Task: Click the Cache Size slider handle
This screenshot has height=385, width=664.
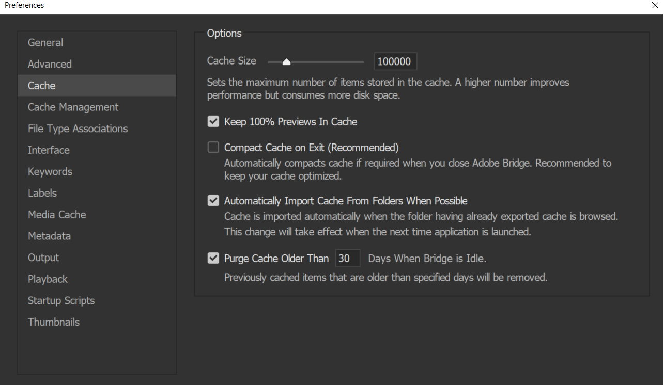Action: [286, 62]
